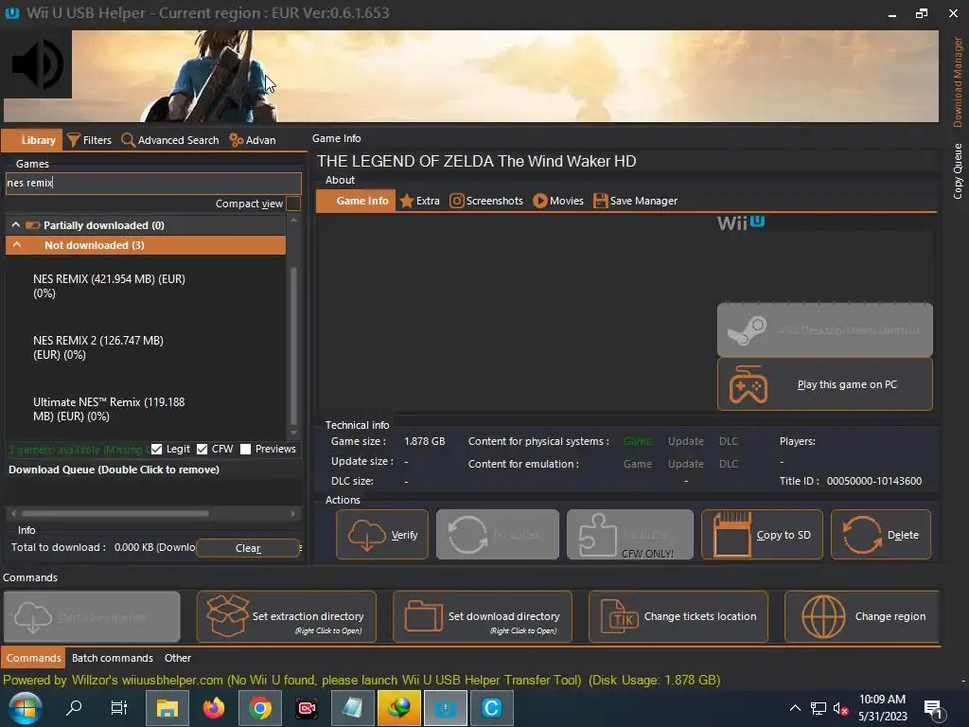
Task: Click the Verify button
Action: click(x=382, y=535)
